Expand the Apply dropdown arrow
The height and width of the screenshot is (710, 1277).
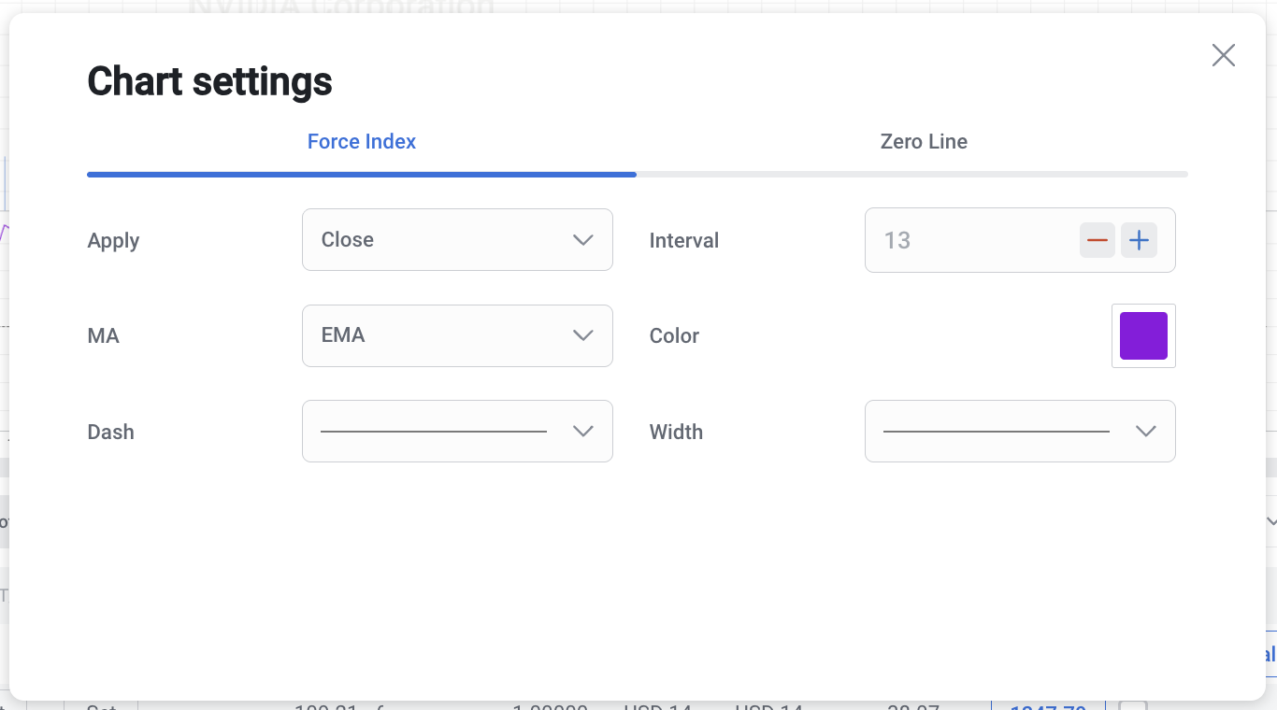[x=582, y=240]
